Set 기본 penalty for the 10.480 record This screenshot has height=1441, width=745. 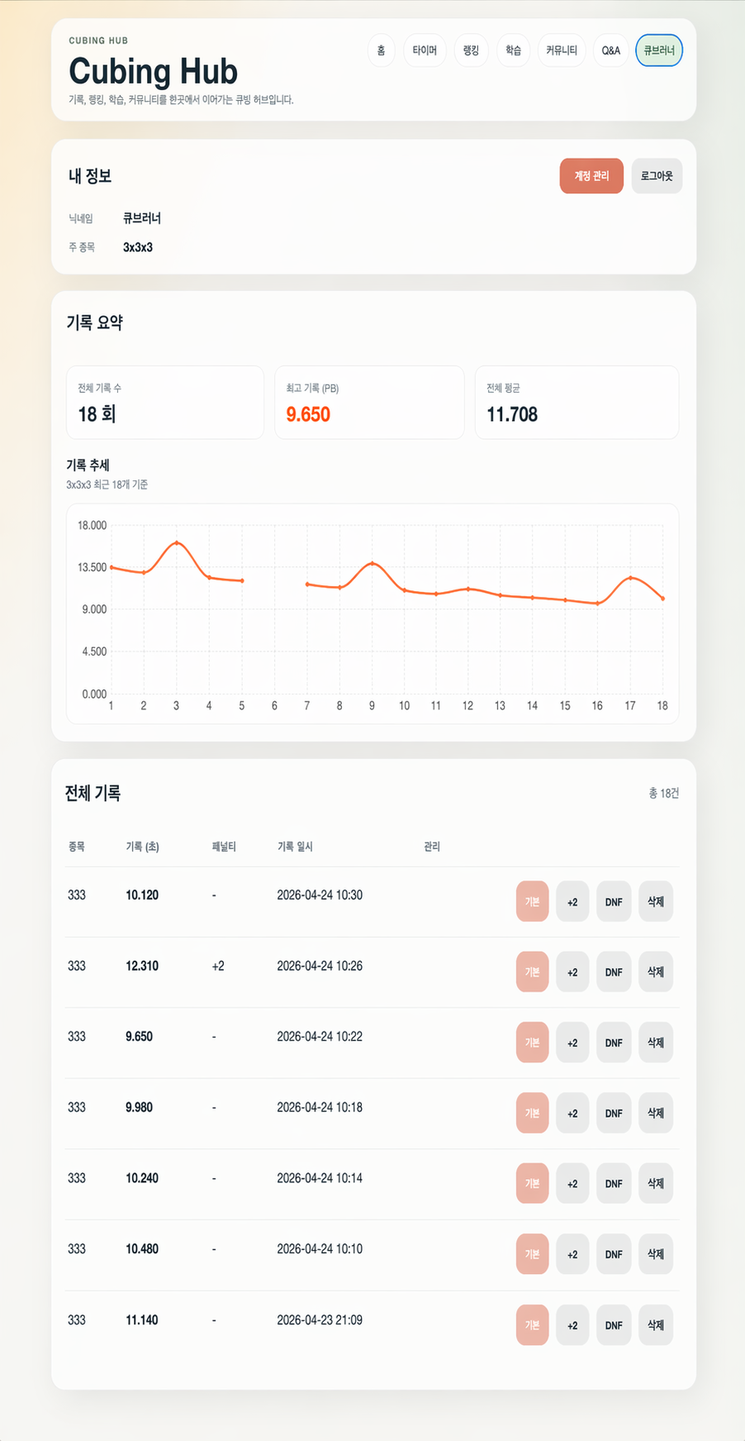532,1254
